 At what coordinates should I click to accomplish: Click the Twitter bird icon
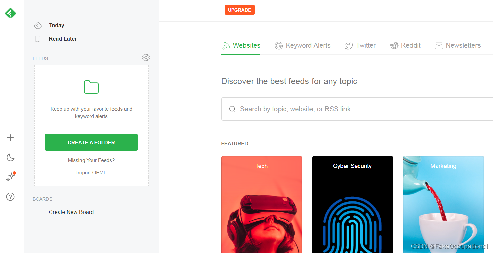349,46
